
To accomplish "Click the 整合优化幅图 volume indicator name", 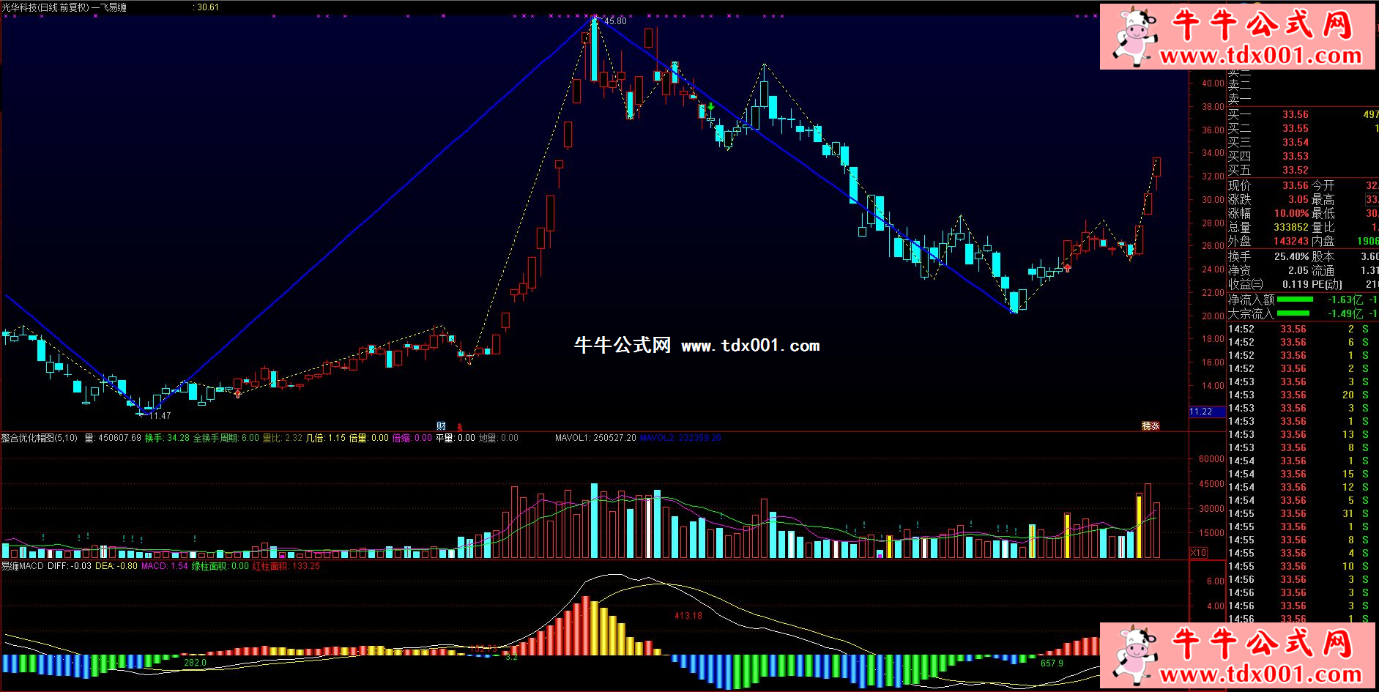I will pos(39,438).
